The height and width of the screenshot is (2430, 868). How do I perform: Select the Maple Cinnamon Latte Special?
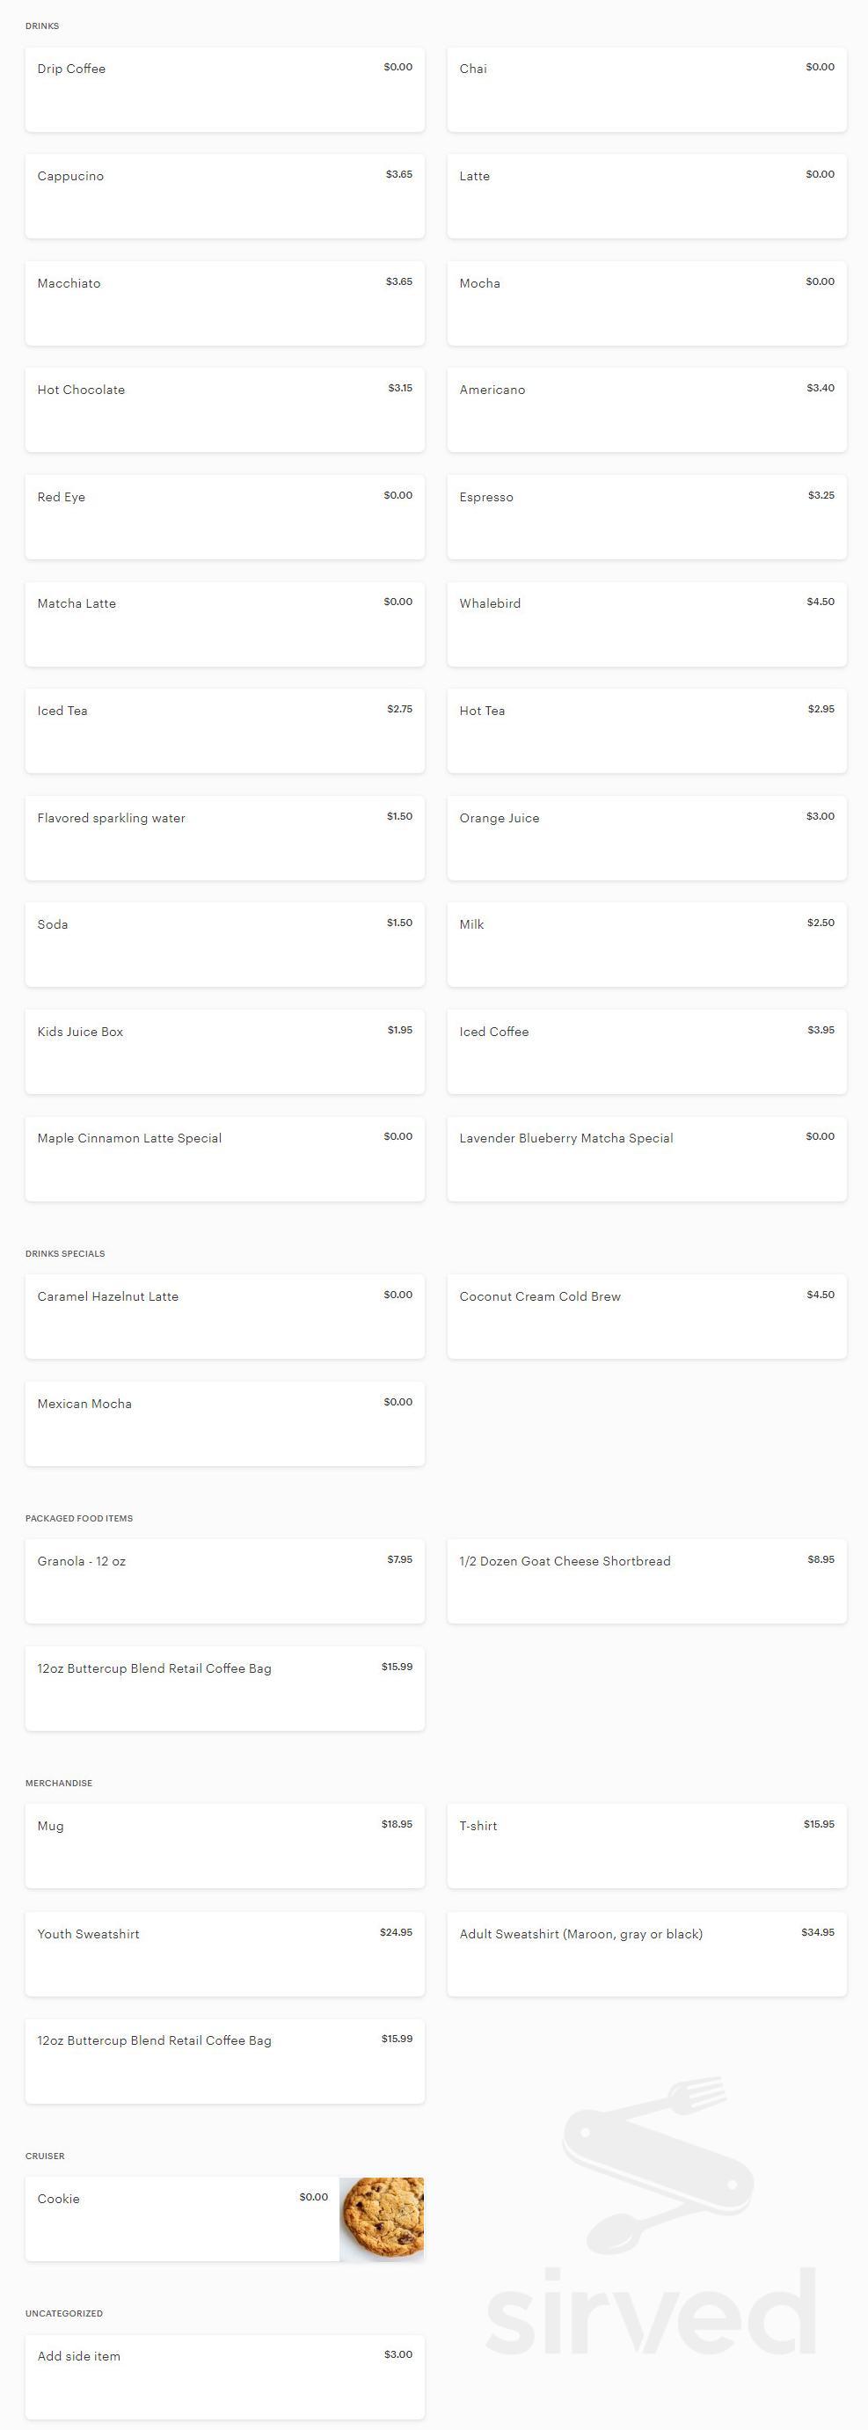click(x=224, y=1159)
